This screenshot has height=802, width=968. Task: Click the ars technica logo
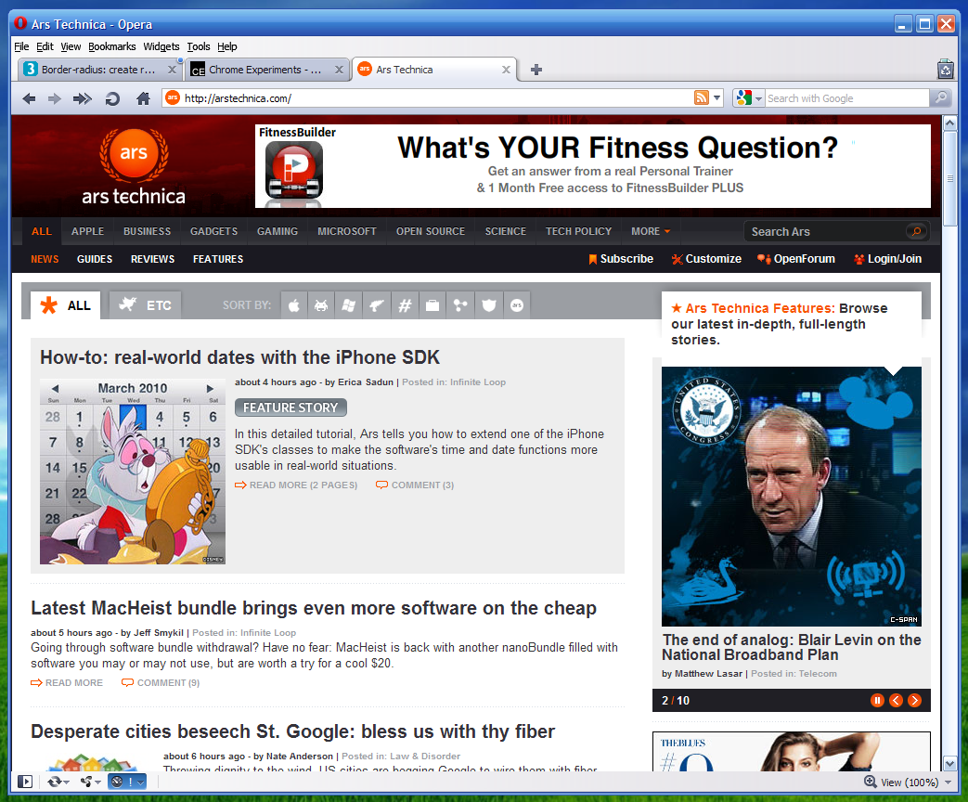[134, 167]
